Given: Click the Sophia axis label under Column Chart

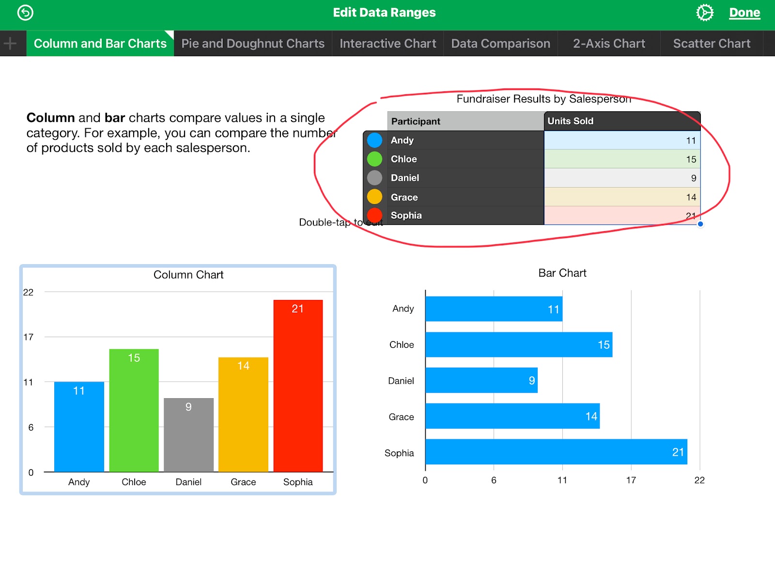Looking at the screenshot, I should tap(298, 482).
